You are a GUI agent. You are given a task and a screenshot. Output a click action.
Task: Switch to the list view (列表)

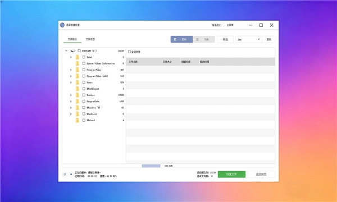[x=204, y=39]
